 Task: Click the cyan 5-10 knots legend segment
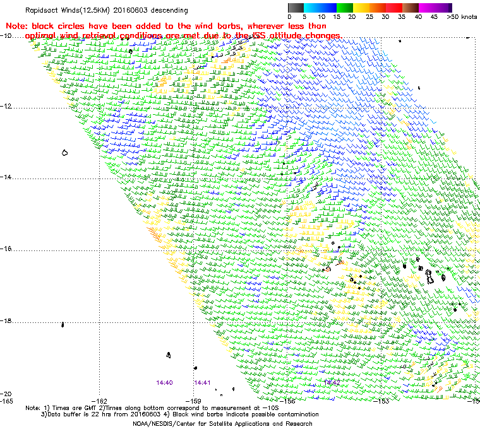(x=312, y=8)
